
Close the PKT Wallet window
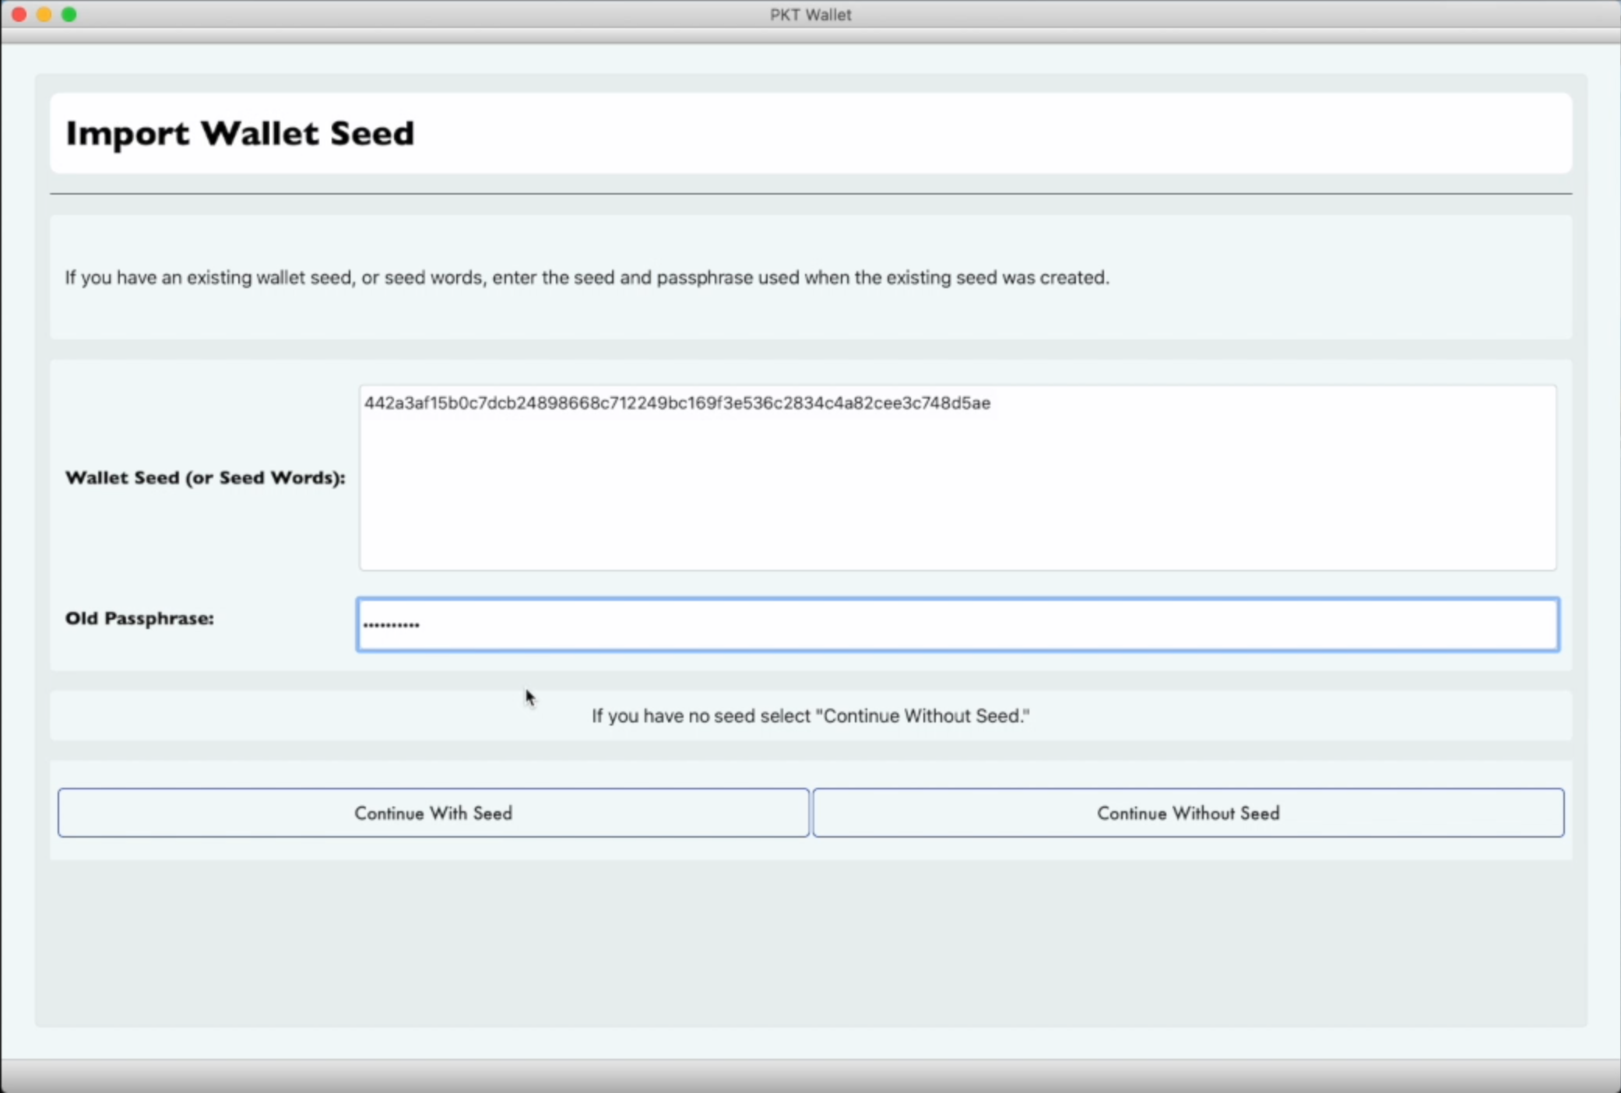point(19,14)
